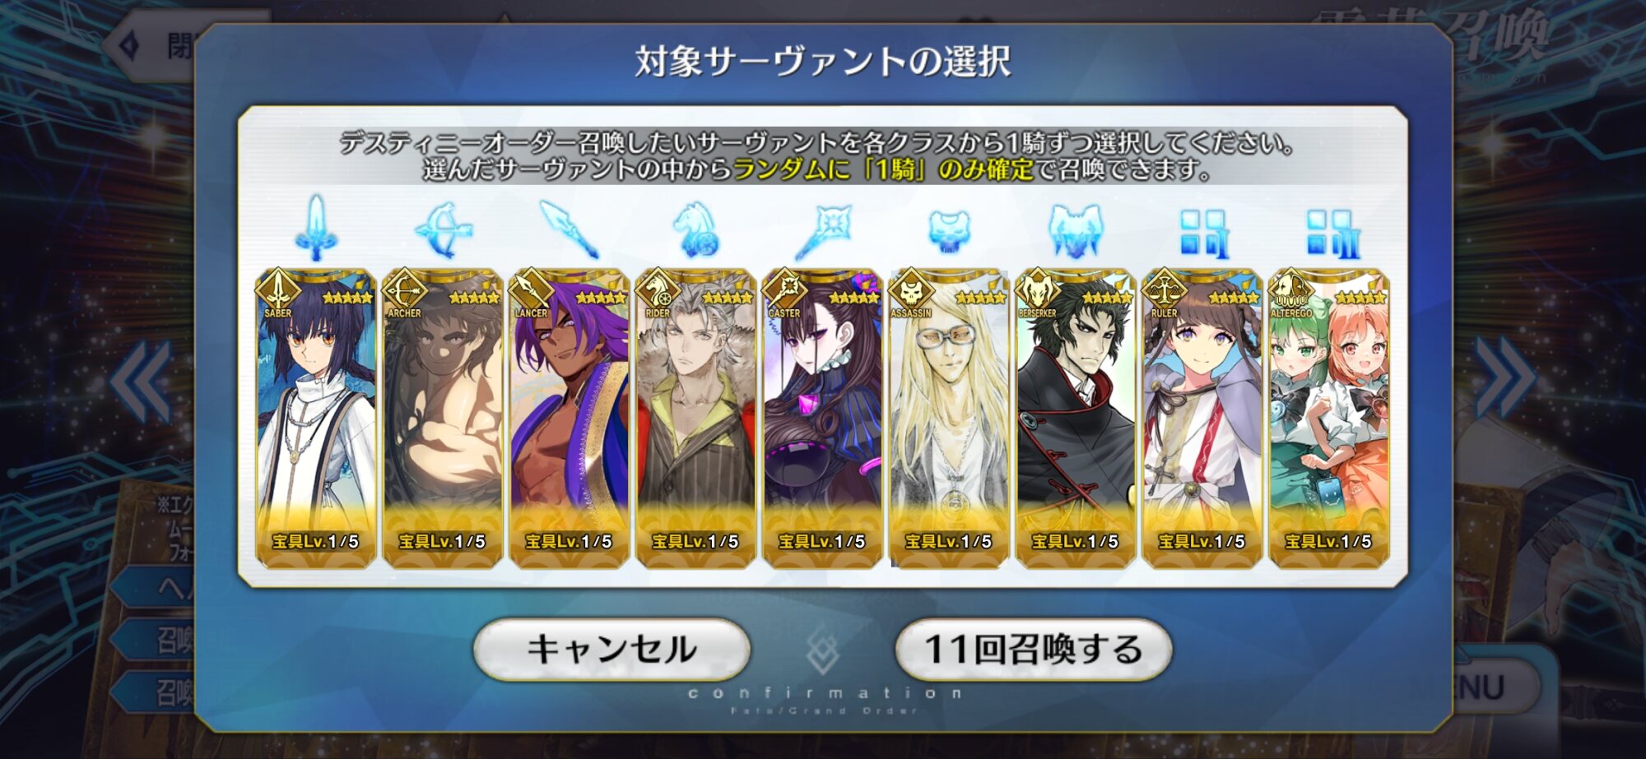Select the Saber class sword icon
Image resolution: width=1646 pixels, height=759 pixels.
[315, 226]
